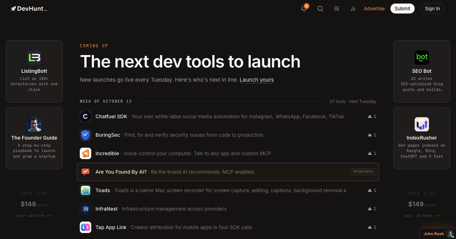
Task: Click the BoringSec description text
Action: point(195,135)
